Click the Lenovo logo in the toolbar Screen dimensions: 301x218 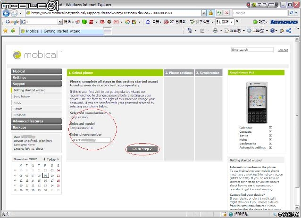click(284, 22)
